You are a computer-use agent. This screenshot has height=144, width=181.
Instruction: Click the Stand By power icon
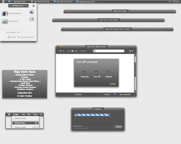[84, 72]
